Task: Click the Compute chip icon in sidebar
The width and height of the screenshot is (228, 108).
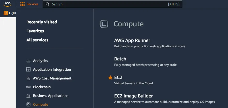Action: [x=28, y=104]
